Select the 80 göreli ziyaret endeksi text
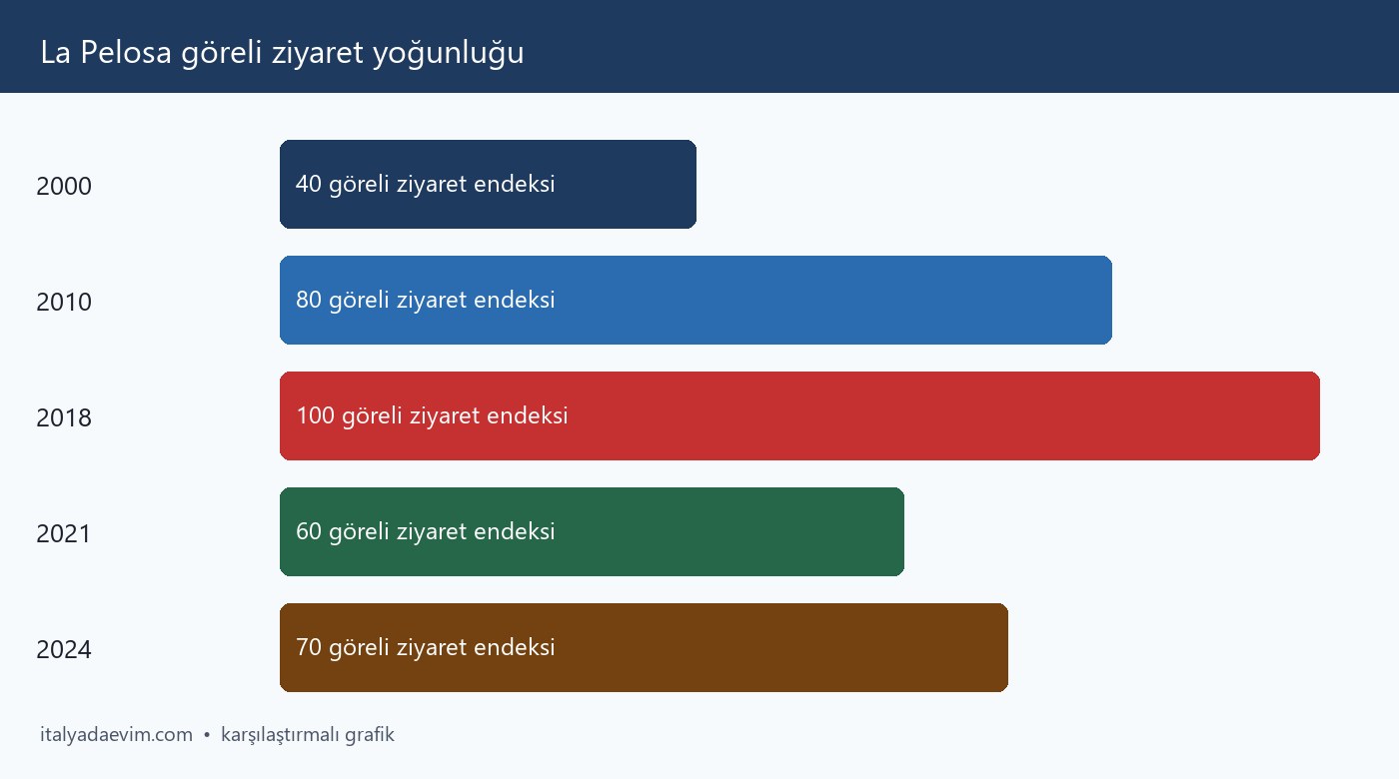 coord(426,301)
